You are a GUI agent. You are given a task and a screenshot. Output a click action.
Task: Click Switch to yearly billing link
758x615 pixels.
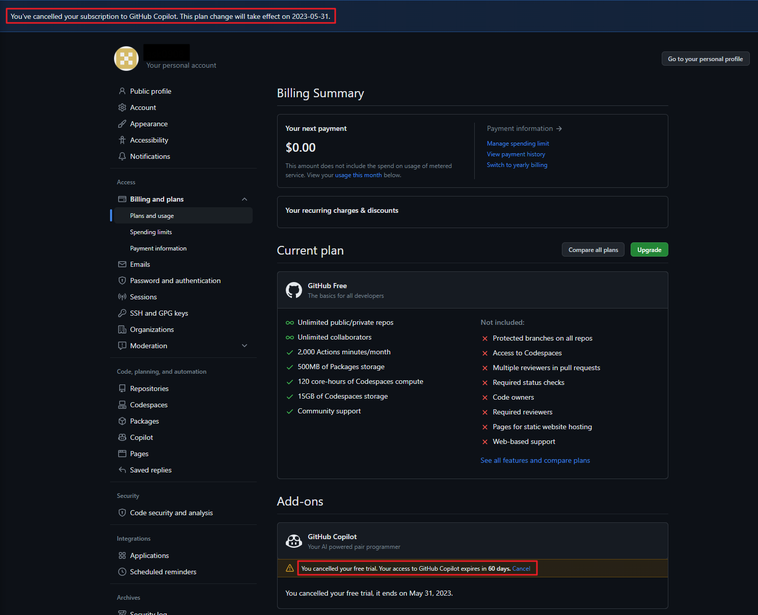(x=517, y=165)
